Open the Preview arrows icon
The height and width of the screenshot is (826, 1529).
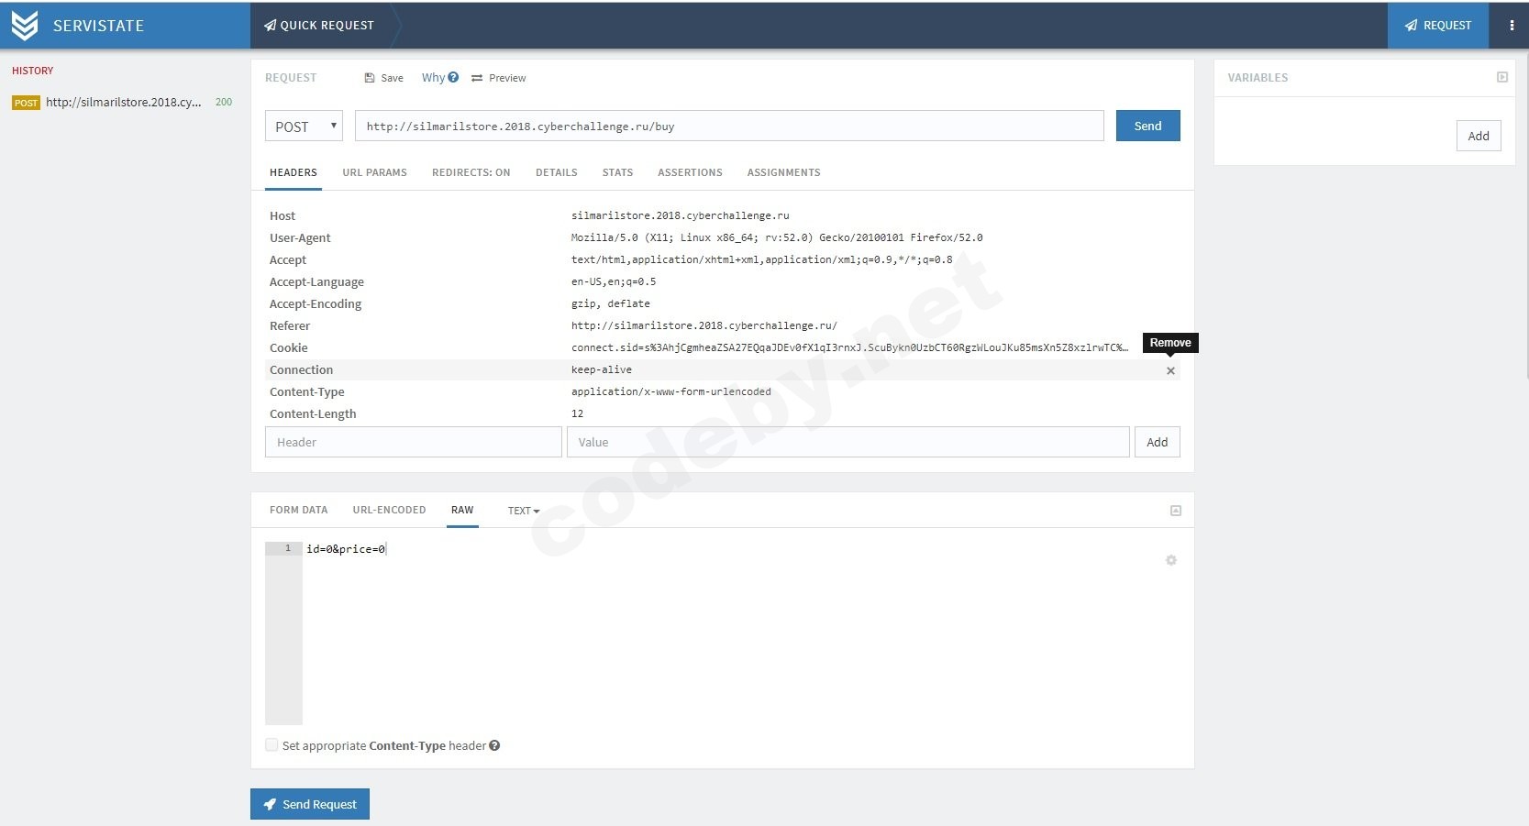477,78
